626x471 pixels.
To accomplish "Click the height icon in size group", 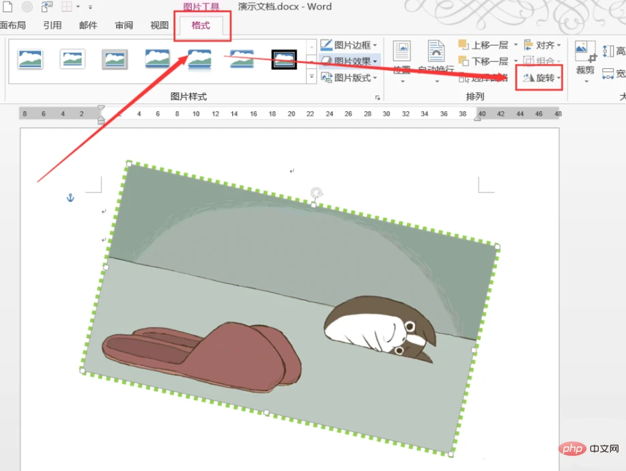I will [x=608, y=51].
